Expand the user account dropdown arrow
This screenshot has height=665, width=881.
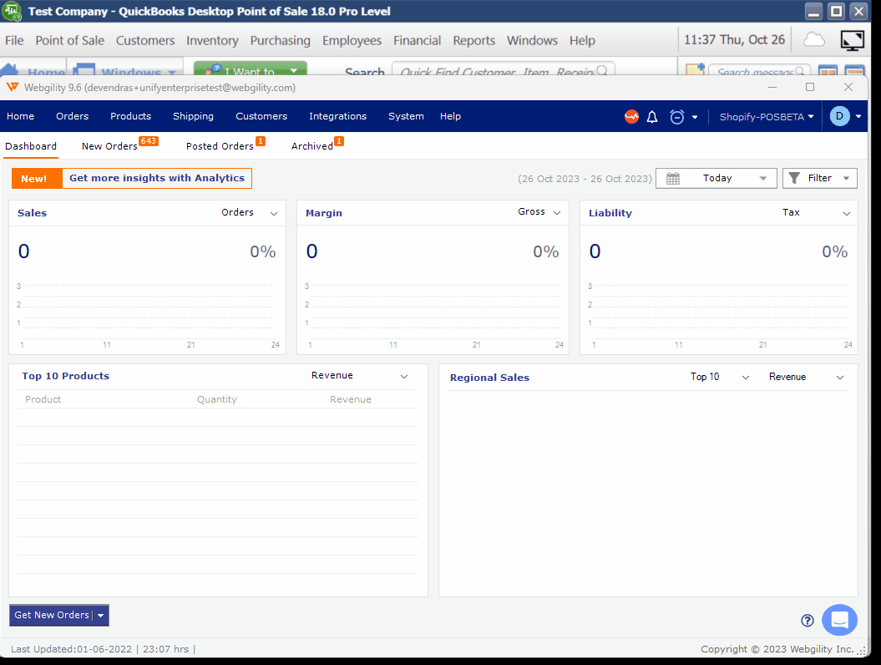click(x=858, y=116)
